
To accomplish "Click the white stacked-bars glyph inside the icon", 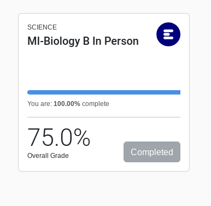I will click(x=168, y=34).
